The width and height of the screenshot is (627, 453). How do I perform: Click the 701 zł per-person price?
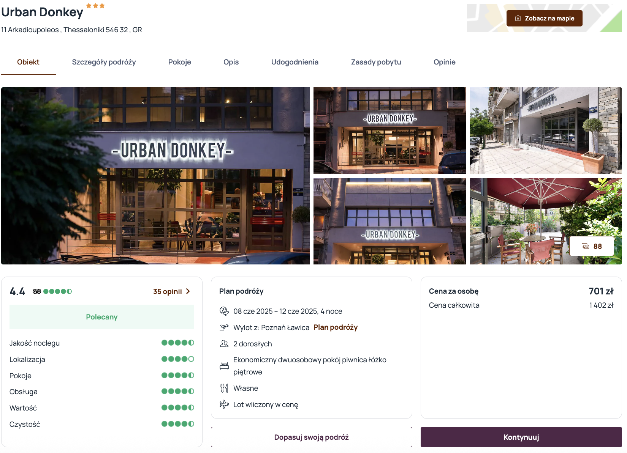click(x=601, y=291)
